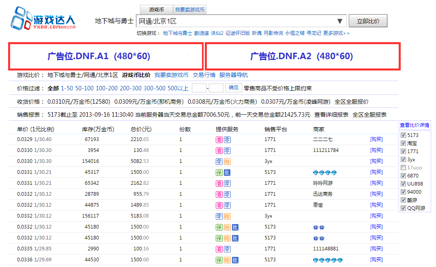Click the diamond rating icons in the 45317 row
This screenshot has width=436, height=267.
325,173
